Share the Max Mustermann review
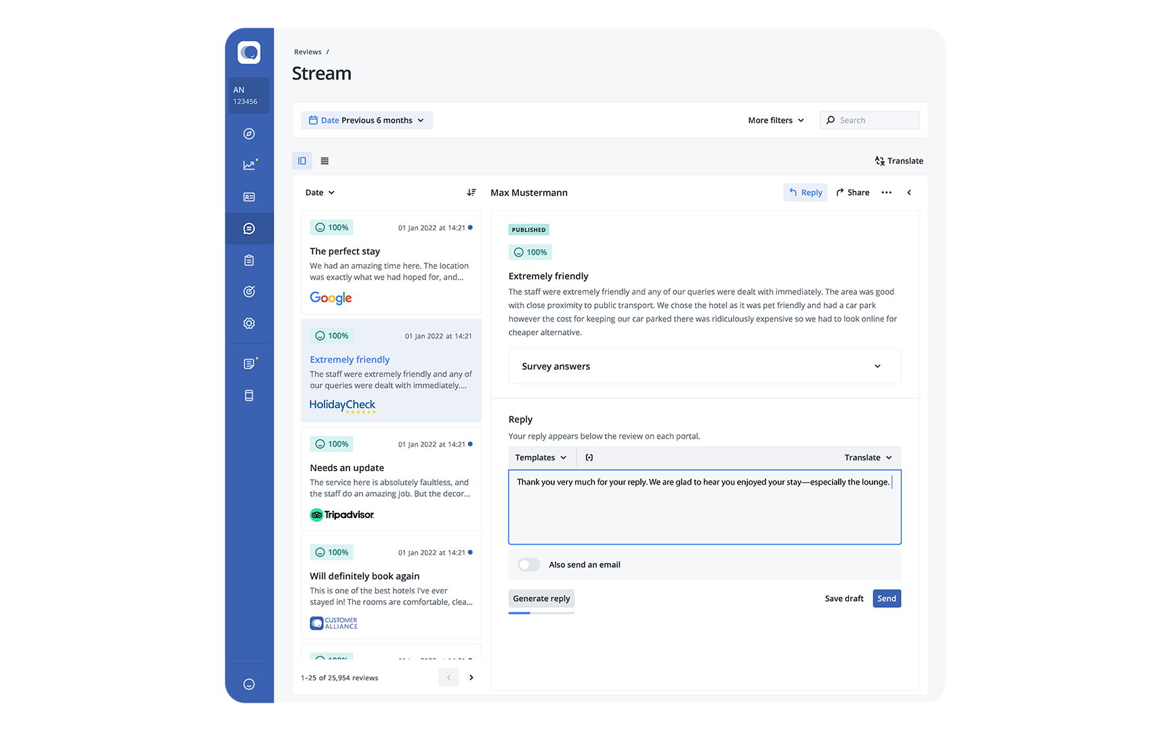1172x731 pixels. click(x=853, y=193)
